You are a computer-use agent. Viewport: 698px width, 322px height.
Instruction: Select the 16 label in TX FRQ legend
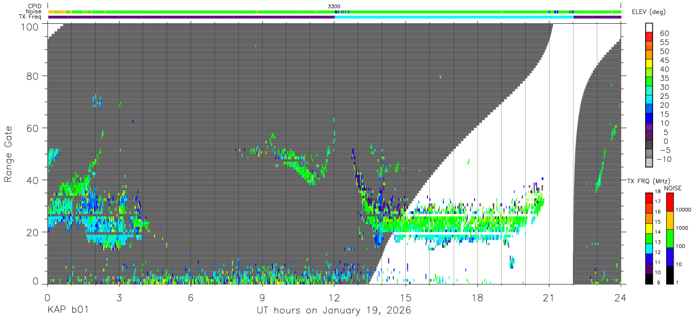tap(658, 212)
